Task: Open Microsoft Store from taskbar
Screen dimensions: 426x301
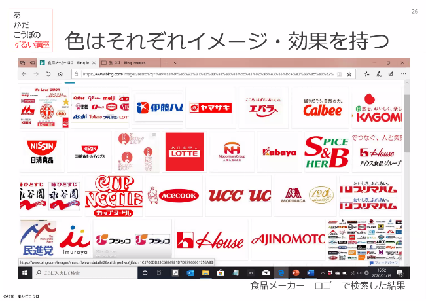Action: pos(221,273)
